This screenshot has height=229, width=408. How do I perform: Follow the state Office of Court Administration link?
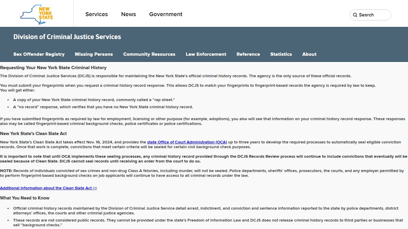[x=187, y=142]
